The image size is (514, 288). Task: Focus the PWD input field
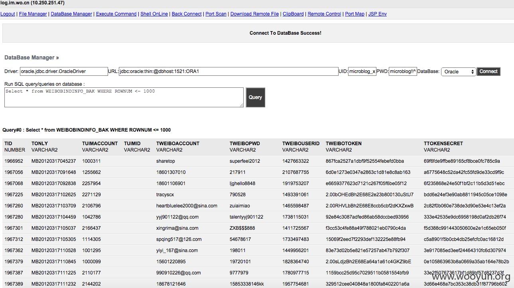(403, 71)
